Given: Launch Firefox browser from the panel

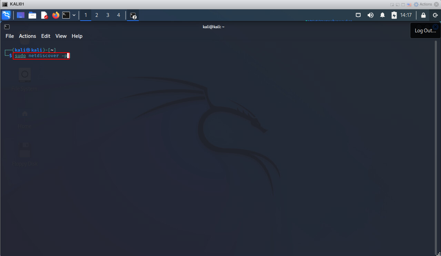Looking at the screenshot, I should coord(55,15).
